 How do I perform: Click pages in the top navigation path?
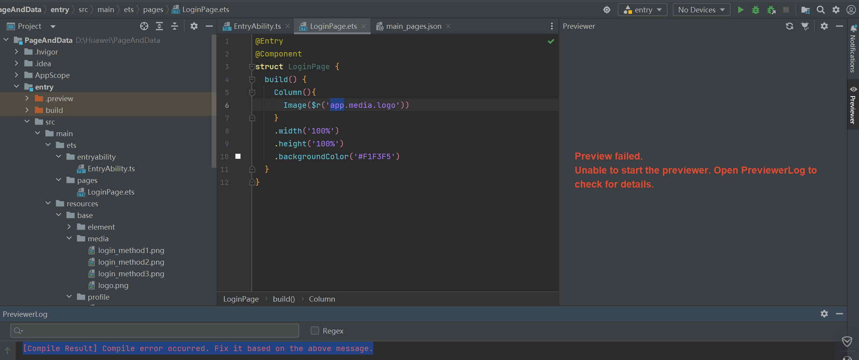(153, 10)
